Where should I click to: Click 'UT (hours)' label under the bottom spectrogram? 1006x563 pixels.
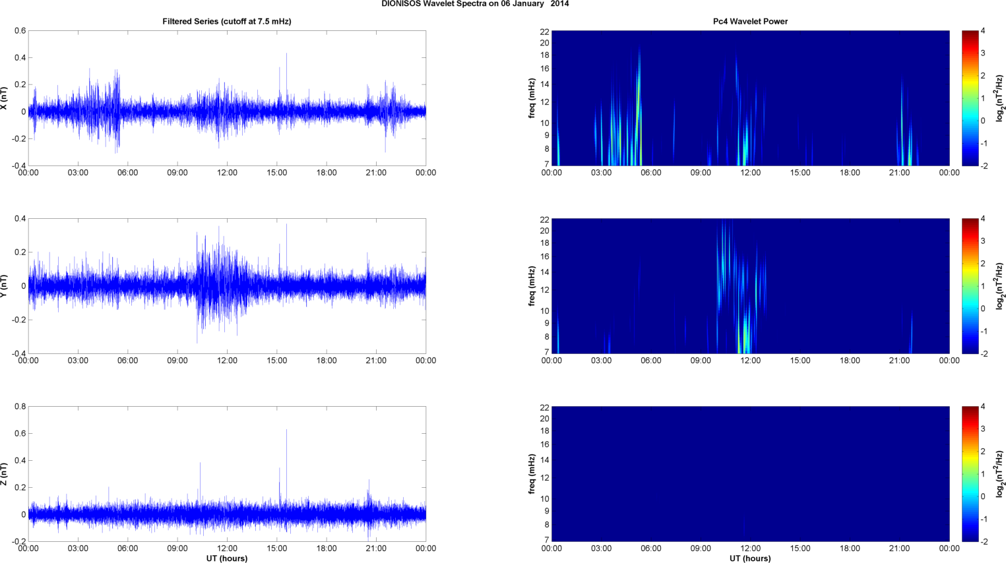750,558
